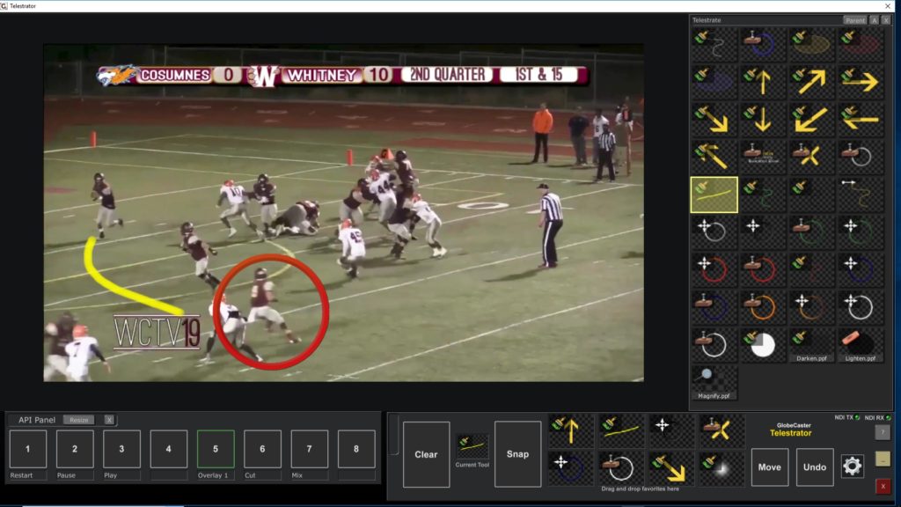This screenshot has width=901, height=507.
Task: Close the API Panel with its X
Action: [109, 420]
